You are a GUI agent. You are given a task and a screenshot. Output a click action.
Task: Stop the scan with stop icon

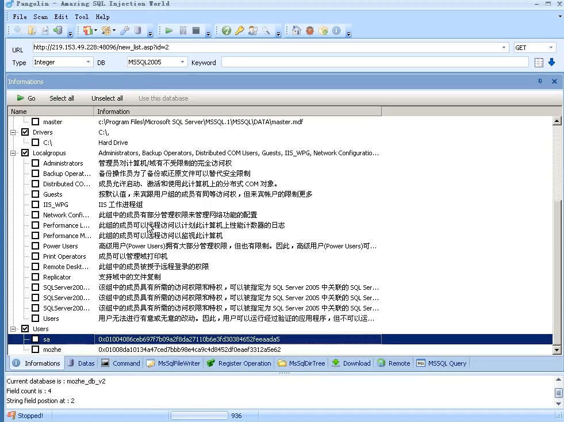196,30
